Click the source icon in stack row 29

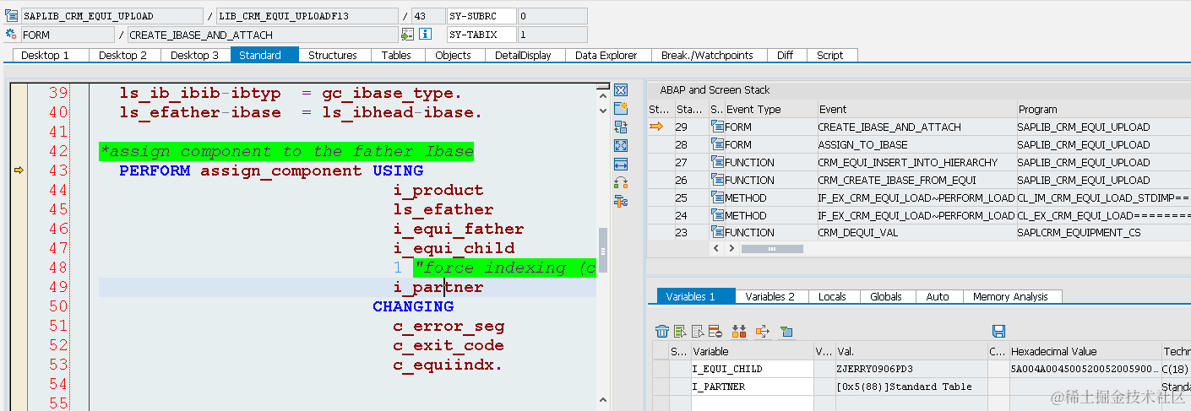pos(718,127)
